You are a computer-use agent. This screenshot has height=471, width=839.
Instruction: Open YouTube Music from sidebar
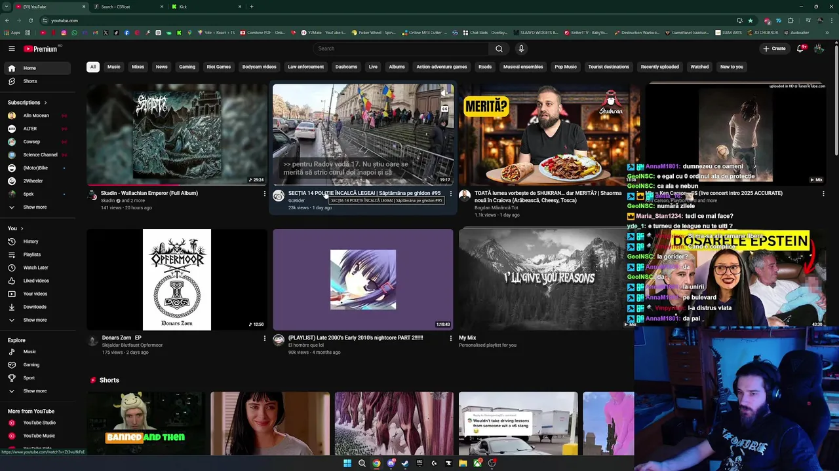[x=36, y=436]
